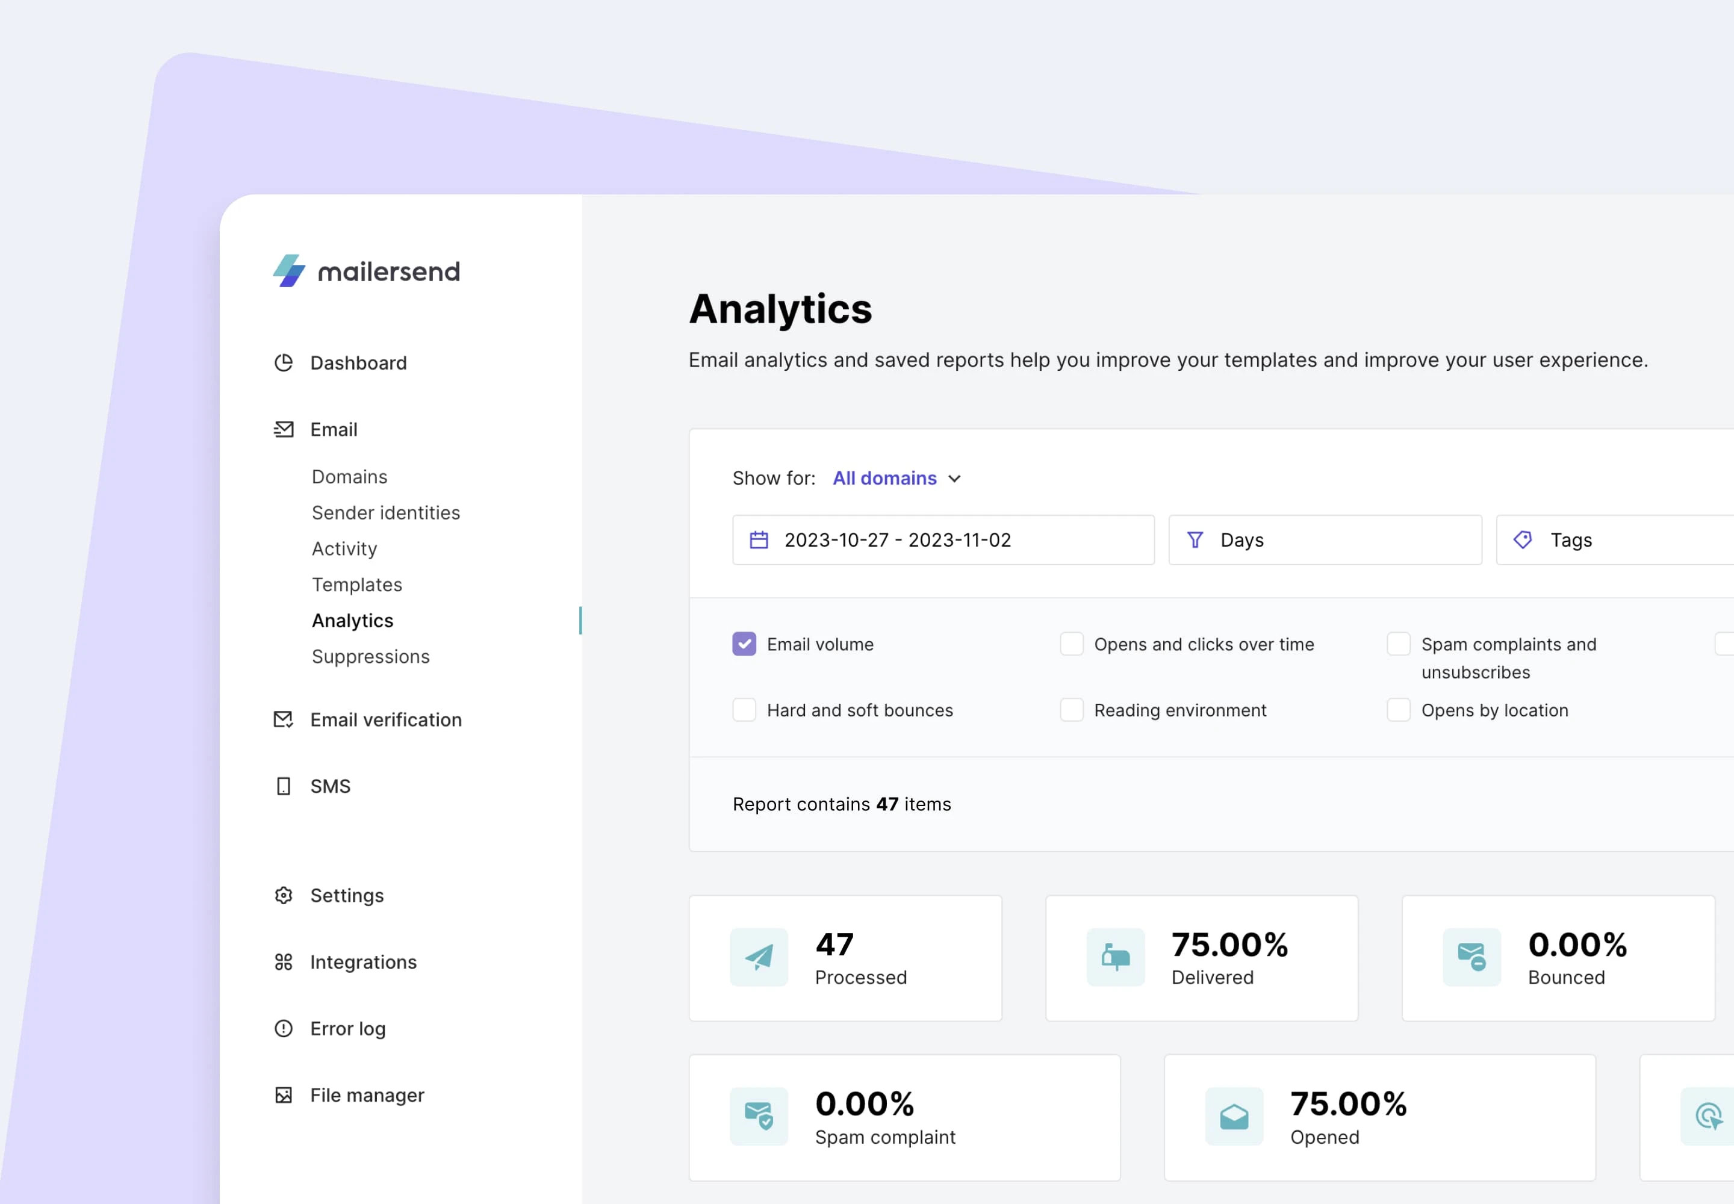This screenshot has height=1204, width=1734.
Task: Click the Analytics page heading
Action: pyautogui.click(x=780, y=309)
